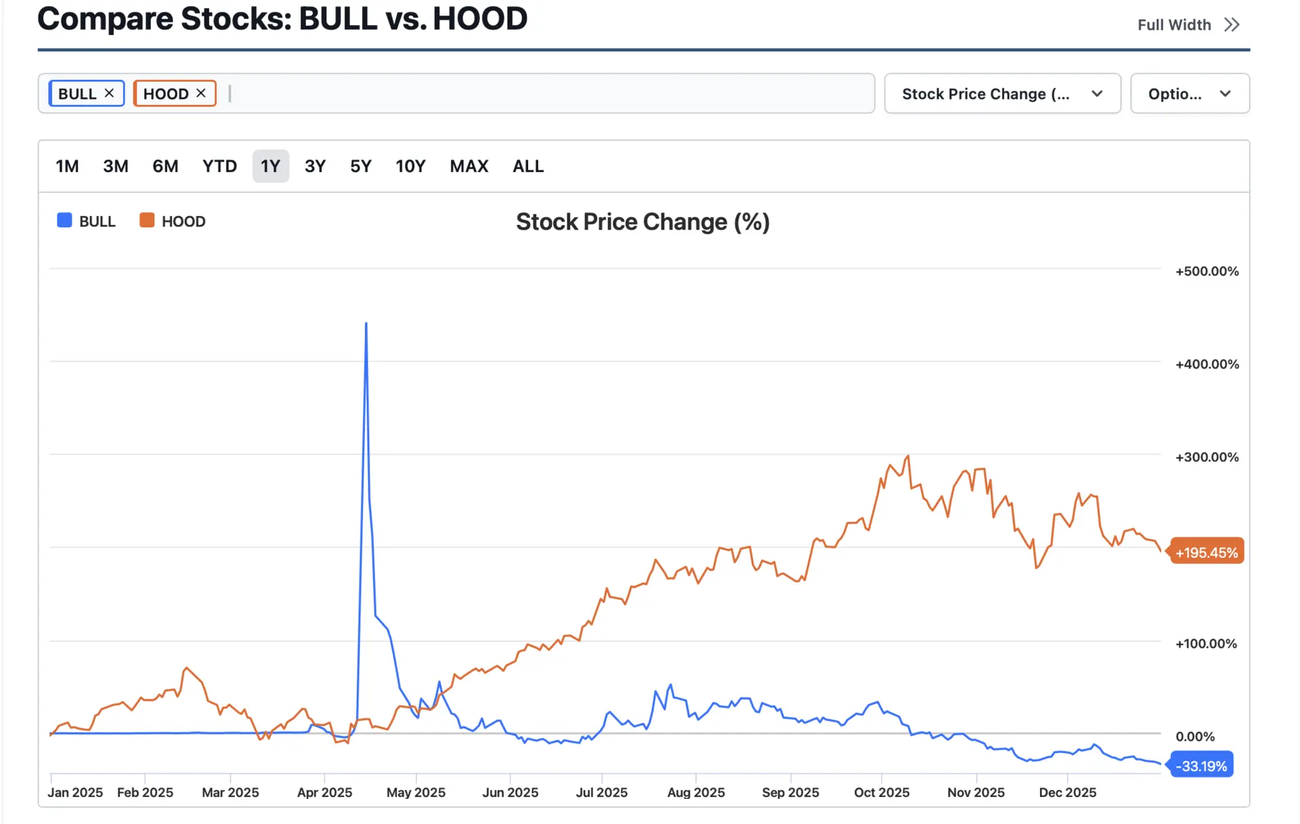This screenshot has height=824, width=1300.
Task: Switch to the 3M time range
Action: tap(116, 166)
